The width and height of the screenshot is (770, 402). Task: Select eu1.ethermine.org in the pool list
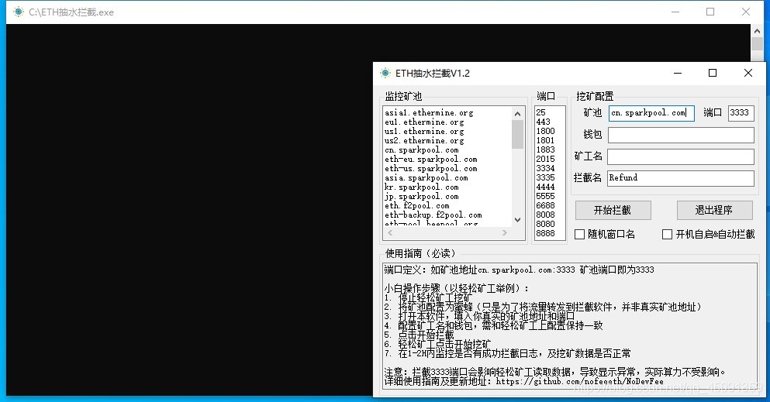point(424,122)
